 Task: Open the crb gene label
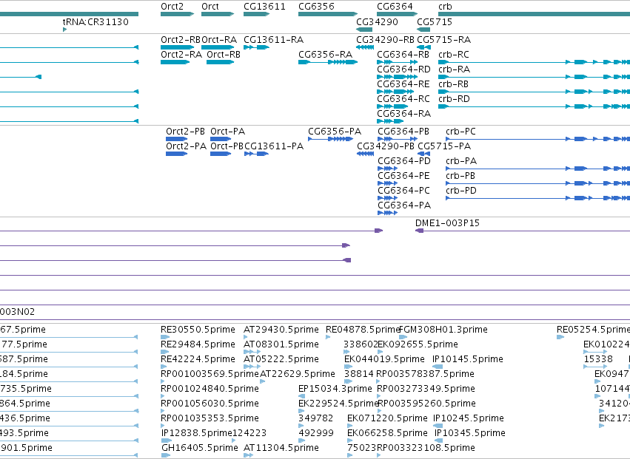point(445,7)
